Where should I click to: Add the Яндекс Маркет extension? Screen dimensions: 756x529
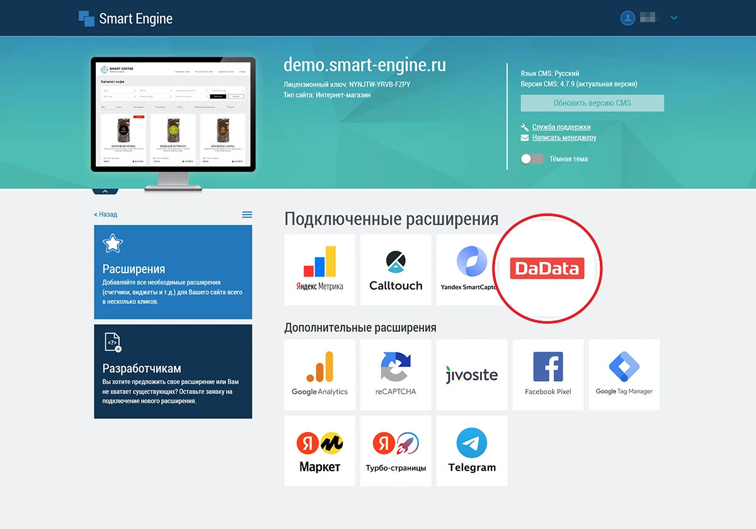point(320,451)
